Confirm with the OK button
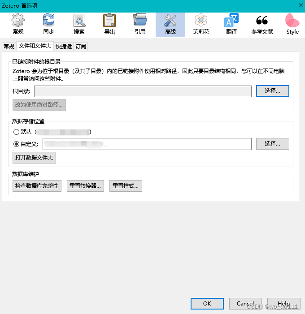305x314 pixels. (x=207, y=304)
